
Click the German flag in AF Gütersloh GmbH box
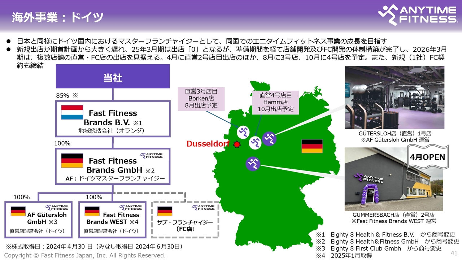click(x=18, y=211)
